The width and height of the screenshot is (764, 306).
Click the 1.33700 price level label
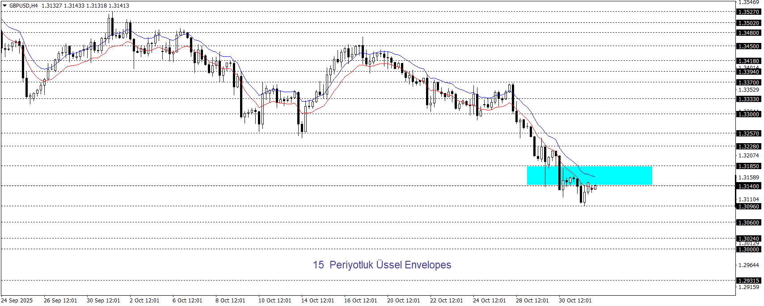(748, 83)
